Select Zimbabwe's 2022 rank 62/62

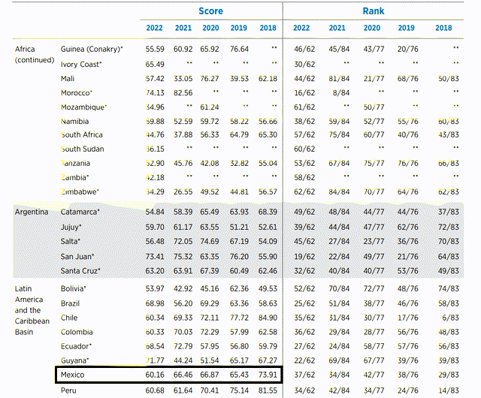[x=304, y=192]
